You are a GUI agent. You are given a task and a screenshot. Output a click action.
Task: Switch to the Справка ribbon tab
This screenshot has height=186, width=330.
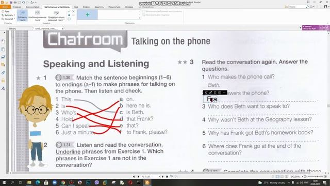pos(129,7)
